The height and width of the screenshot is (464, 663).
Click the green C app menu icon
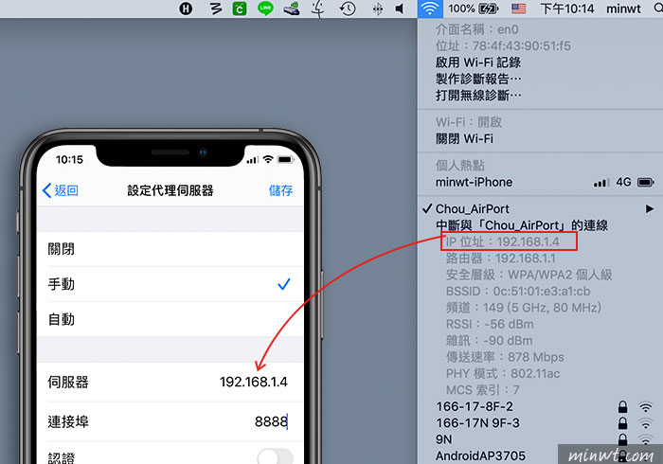tap(240, 9)
